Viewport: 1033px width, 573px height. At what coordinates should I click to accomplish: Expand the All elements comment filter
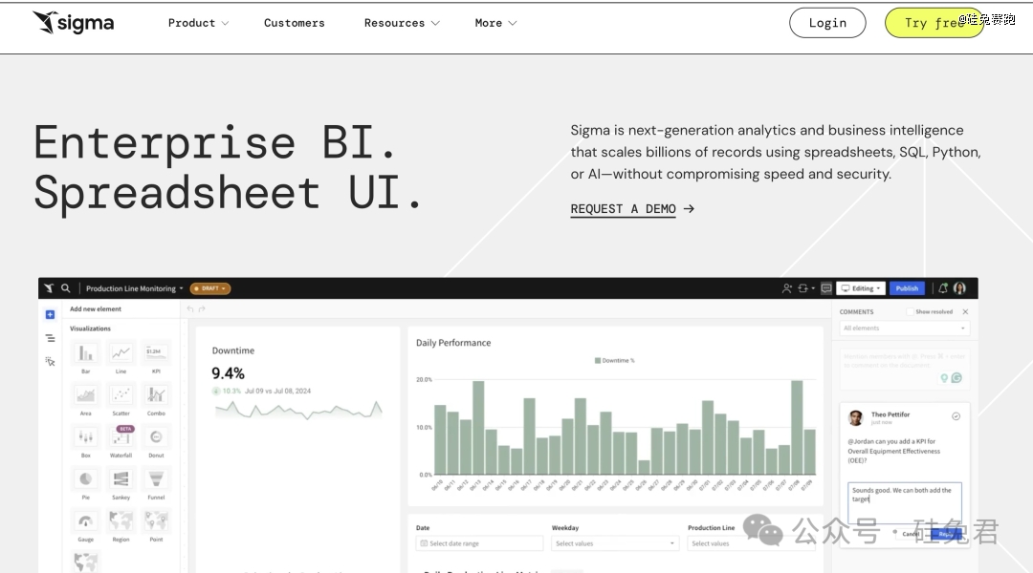click(904, 329)
